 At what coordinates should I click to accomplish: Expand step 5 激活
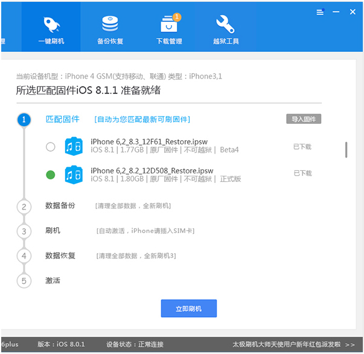[x=53, y=280]
